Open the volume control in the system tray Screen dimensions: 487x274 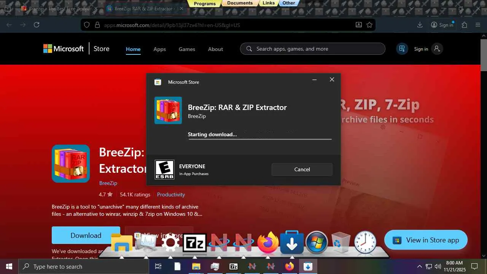point(438,266)
